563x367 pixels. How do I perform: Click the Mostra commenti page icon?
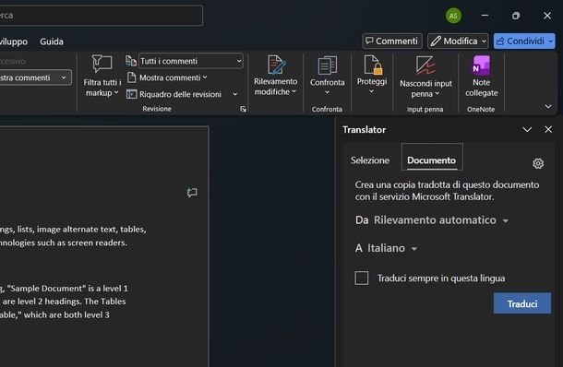131,77
